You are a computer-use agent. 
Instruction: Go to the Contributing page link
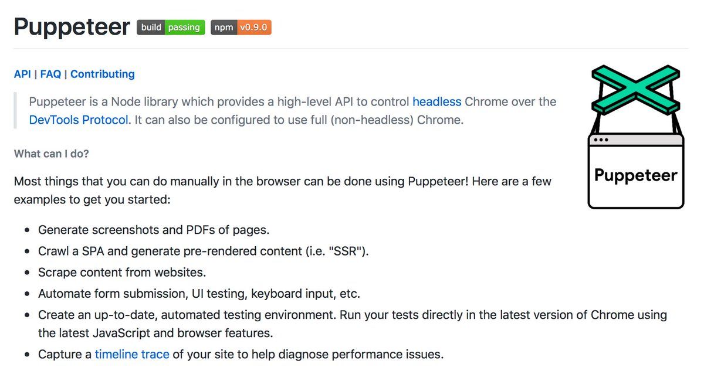pyautogui.click(x=103, y=74)
